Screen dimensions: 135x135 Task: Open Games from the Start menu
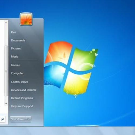point(15,65)
